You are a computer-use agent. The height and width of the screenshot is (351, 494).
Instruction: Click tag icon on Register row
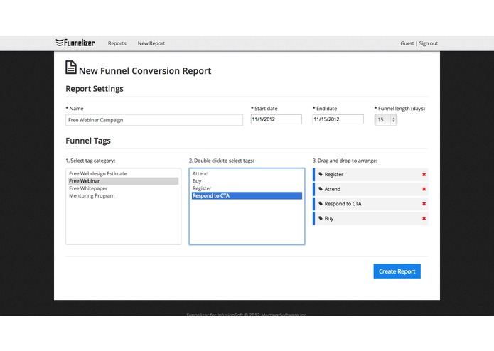pos(321,174)
